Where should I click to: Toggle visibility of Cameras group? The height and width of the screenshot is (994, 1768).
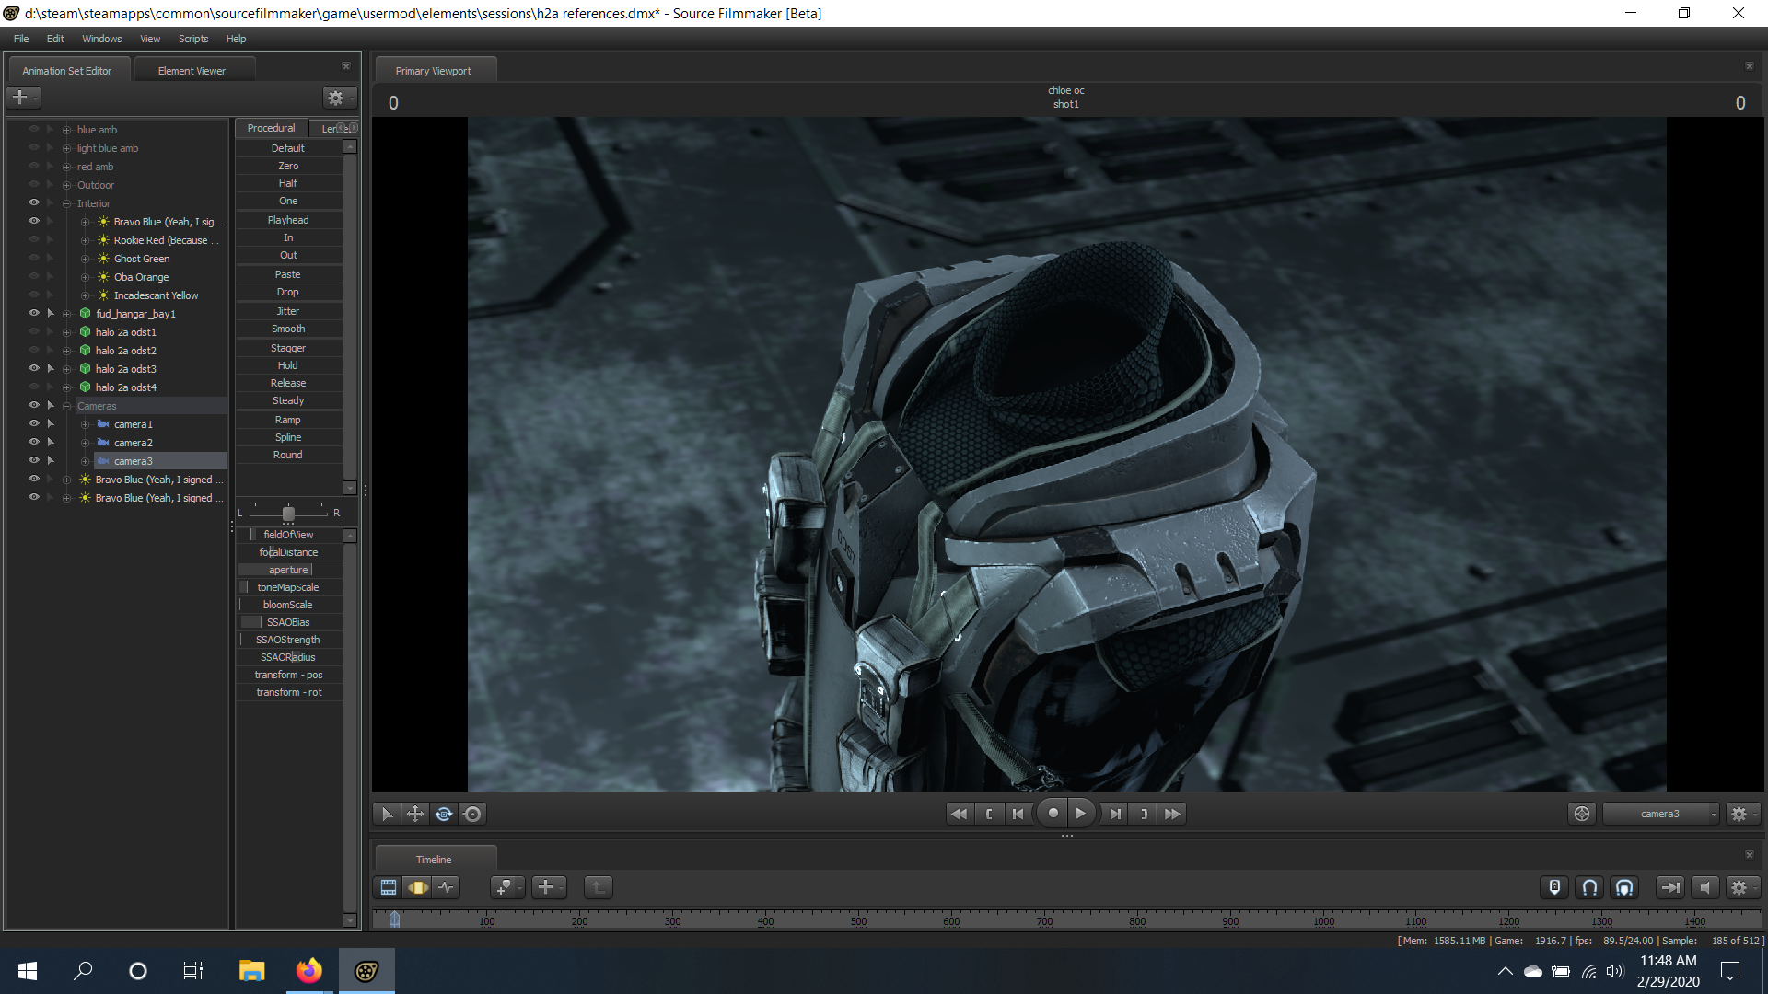[x=34, y=405]
